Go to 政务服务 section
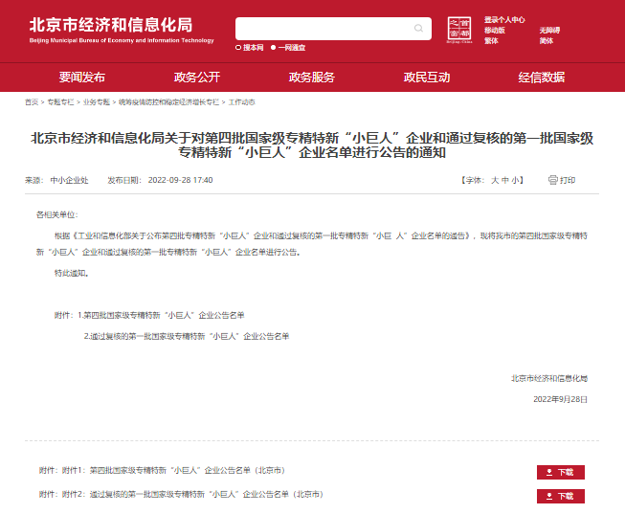 click(312, 78)
